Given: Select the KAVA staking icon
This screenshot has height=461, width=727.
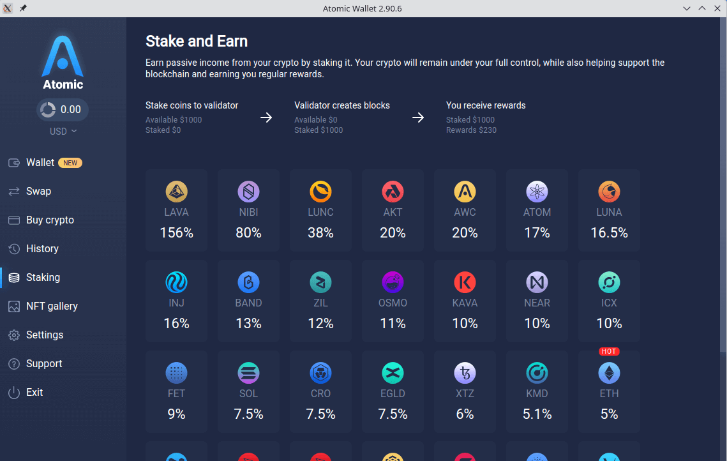Looking at the screenshot, I should click(465, 282).
